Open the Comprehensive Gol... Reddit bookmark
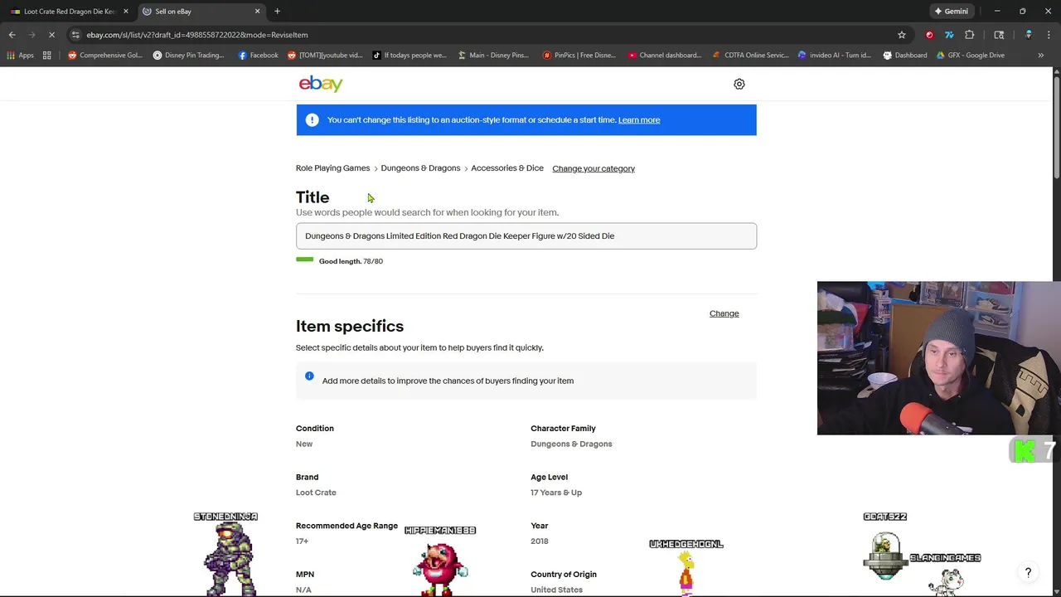The width and height of the screenshot is (1061, 597). [x=105, y=56]
